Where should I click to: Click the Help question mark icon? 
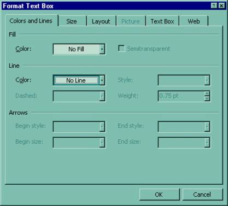[x=214, y=6]
